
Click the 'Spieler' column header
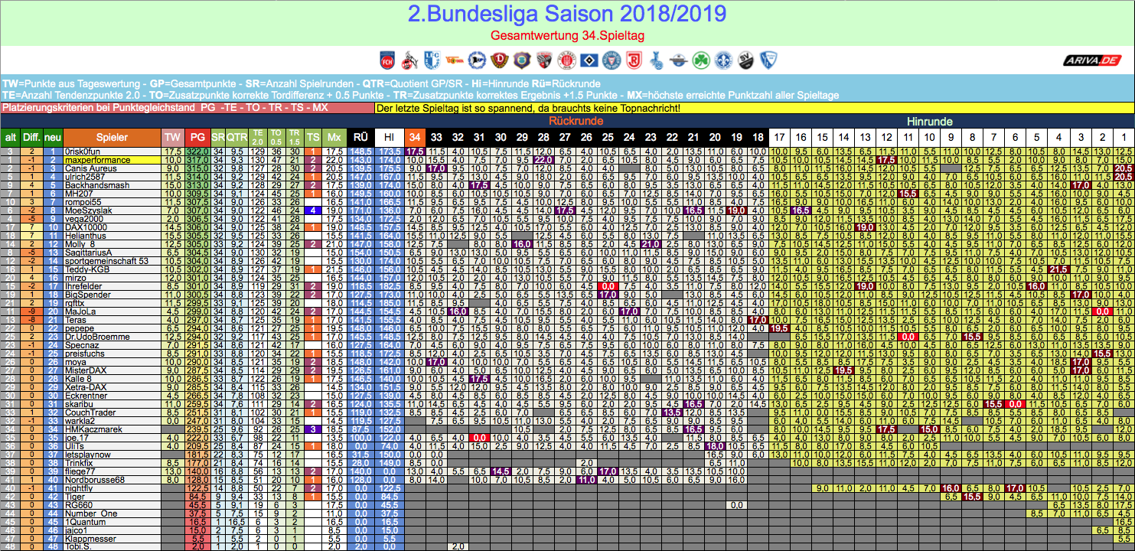click(x=111, y=137)
